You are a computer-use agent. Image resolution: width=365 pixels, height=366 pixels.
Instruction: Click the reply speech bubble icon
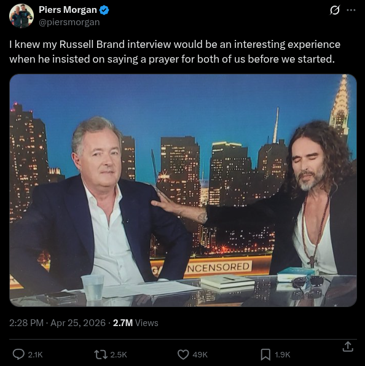pyautogui.click(x=18, y=354)
